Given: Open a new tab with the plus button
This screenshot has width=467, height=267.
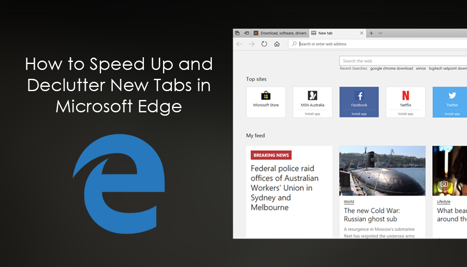Looking at the screenshot, I should click(x=371, y=33).
